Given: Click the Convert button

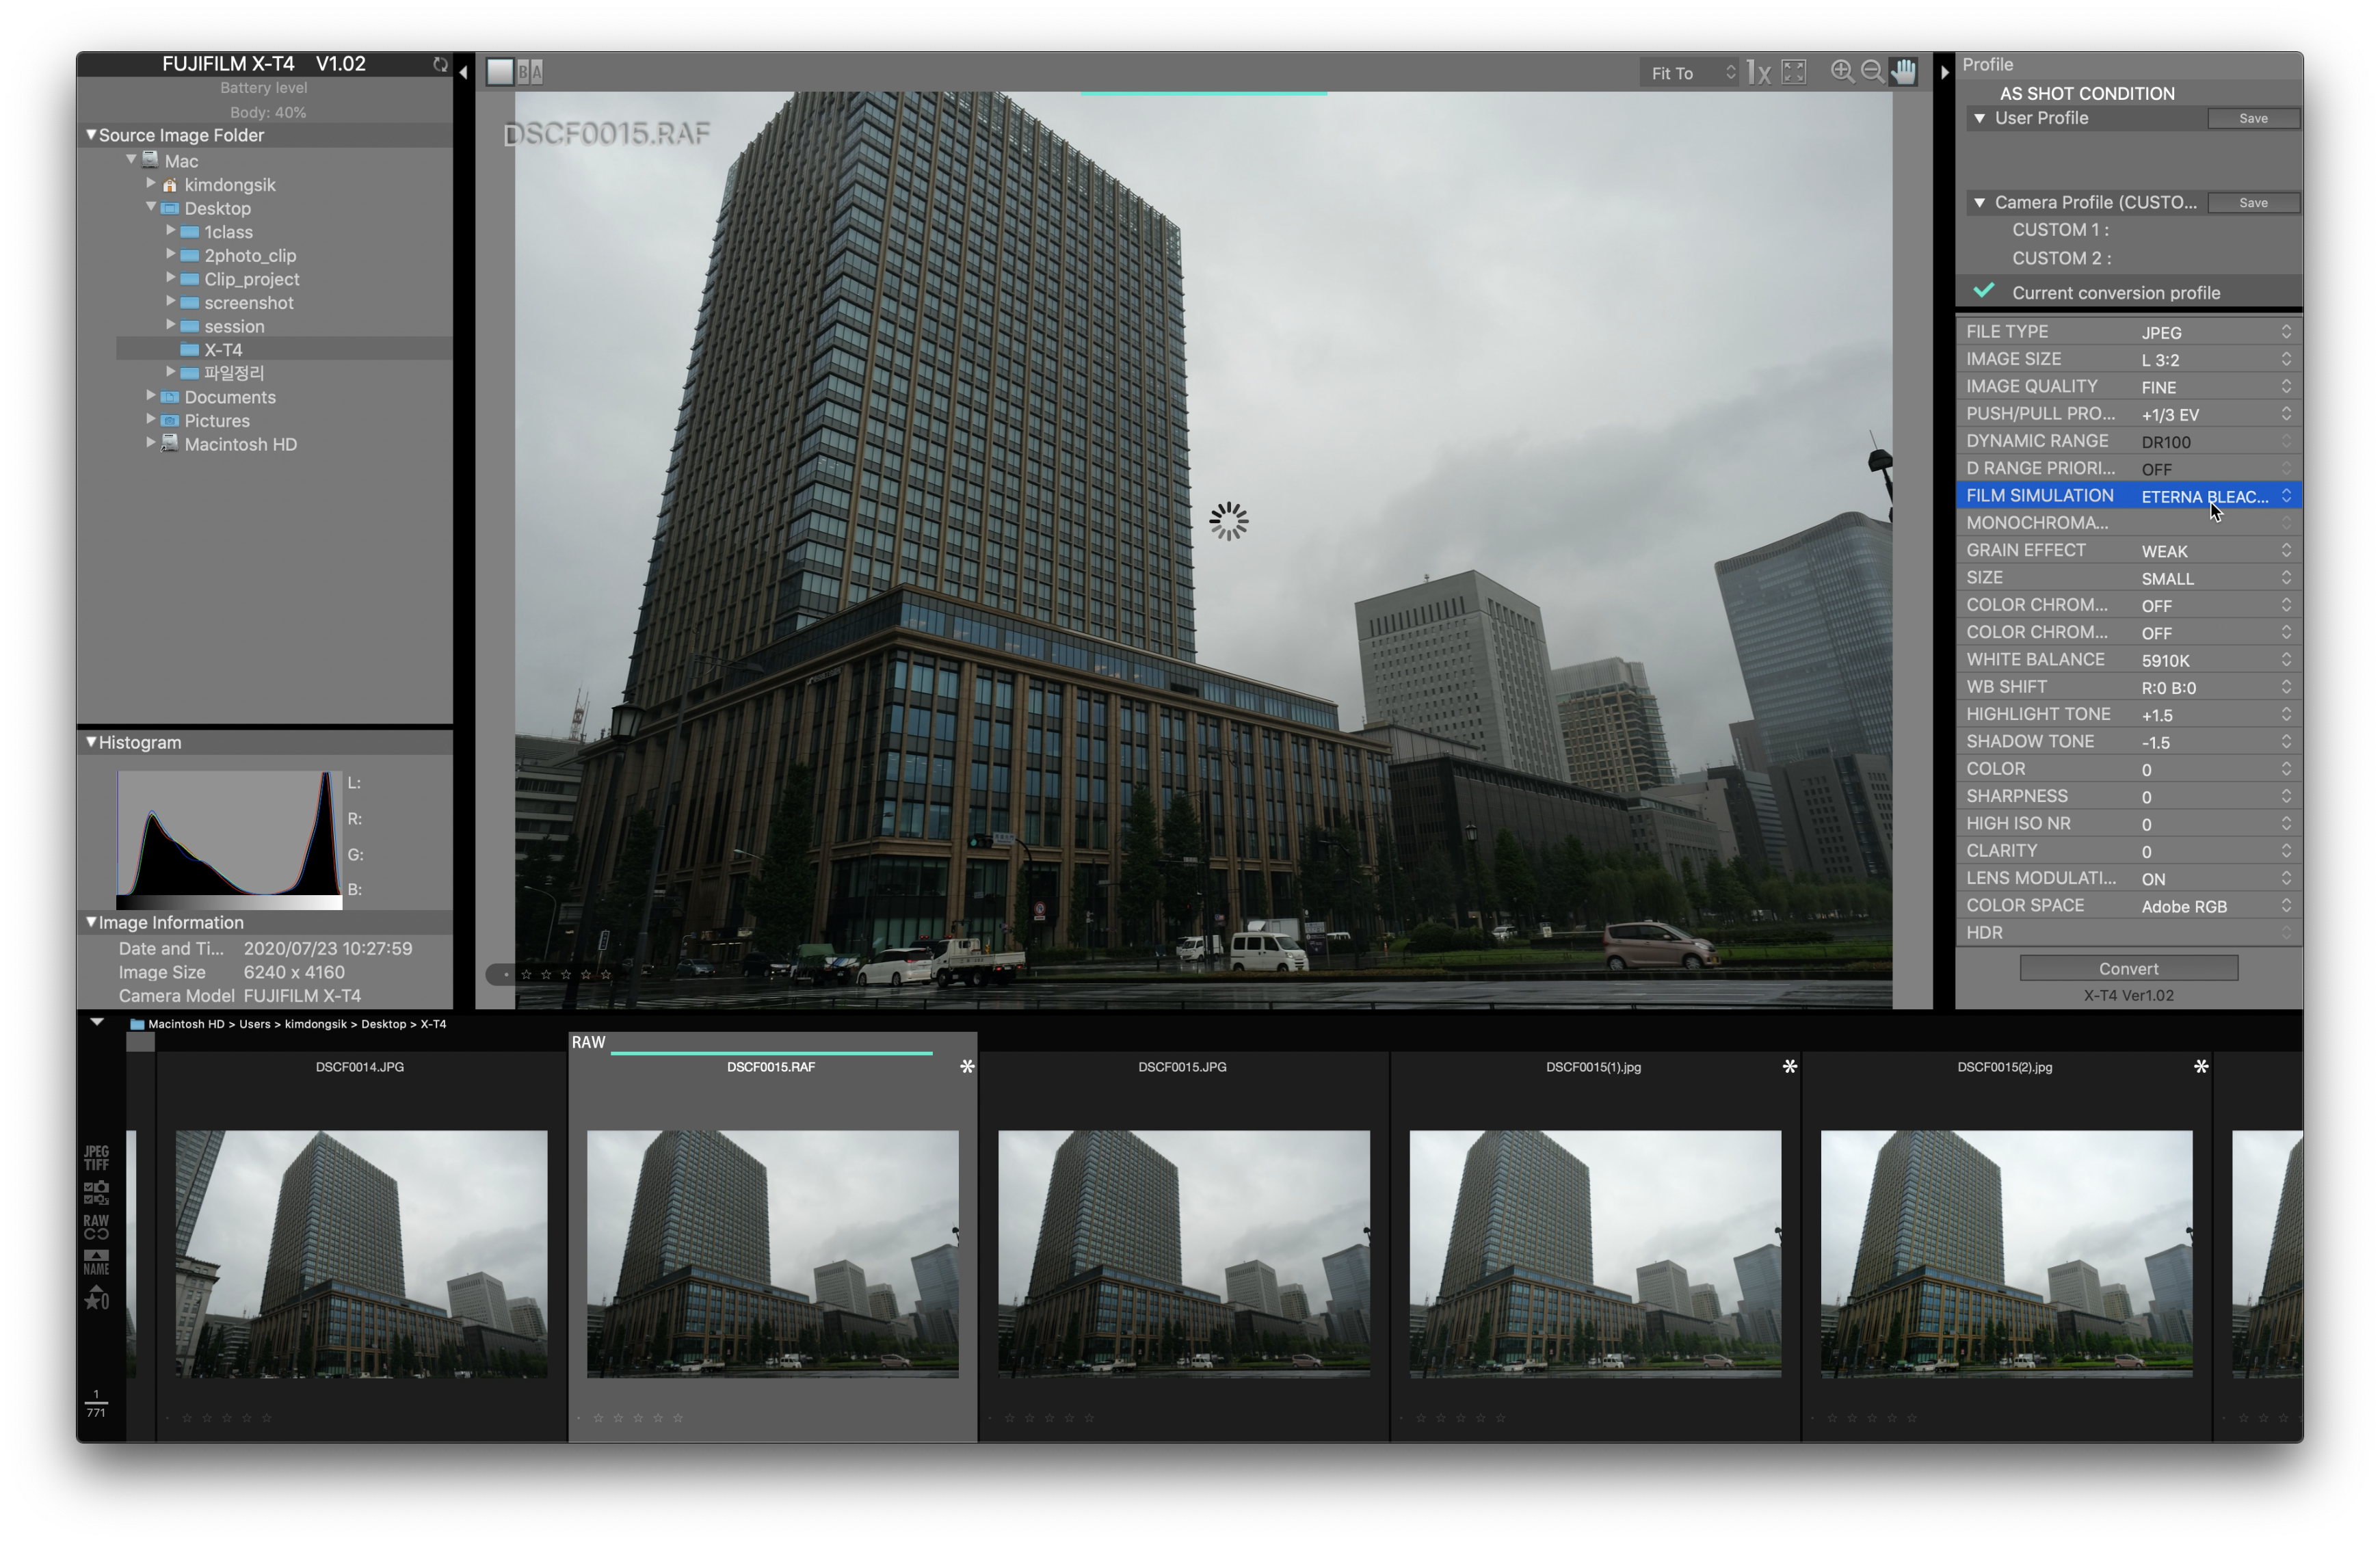Looking at the screenshot, I should click(2128, 968).
